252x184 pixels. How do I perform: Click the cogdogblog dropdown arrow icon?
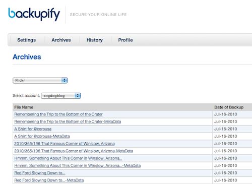point(78,96)
